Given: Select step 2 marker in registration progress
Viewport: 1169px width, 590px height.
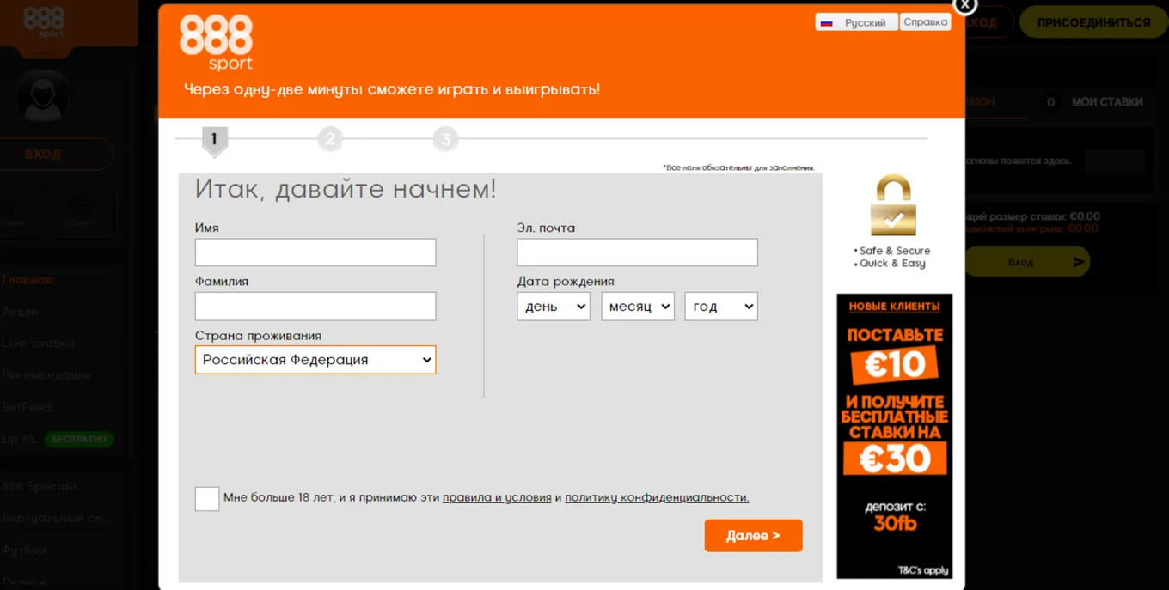Looking at the screenshot, I should pos(330,139).
